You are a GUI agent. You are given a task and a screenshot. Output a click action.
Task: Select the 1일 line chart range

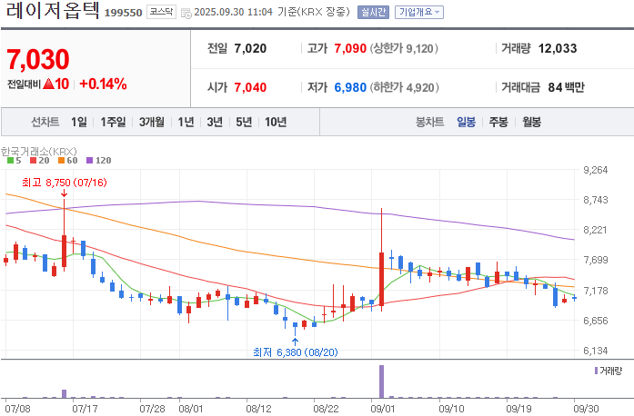point(79,122)
